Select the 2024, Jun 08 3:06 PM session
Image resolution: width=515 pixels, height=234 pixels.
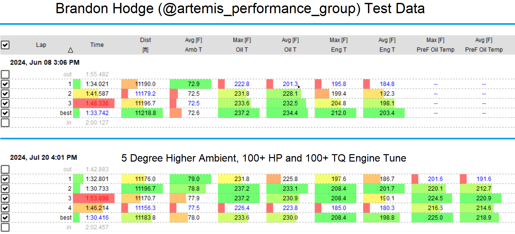coord(45,62)
